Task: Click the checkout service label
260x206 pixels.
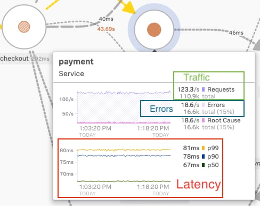Action: tap(14, 59)
